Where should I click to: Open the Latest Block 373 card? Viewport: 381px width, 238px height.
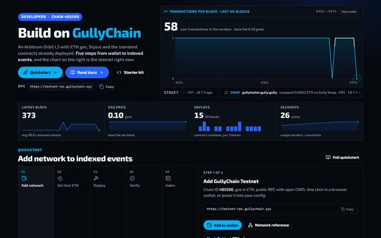tap(61, 121)
